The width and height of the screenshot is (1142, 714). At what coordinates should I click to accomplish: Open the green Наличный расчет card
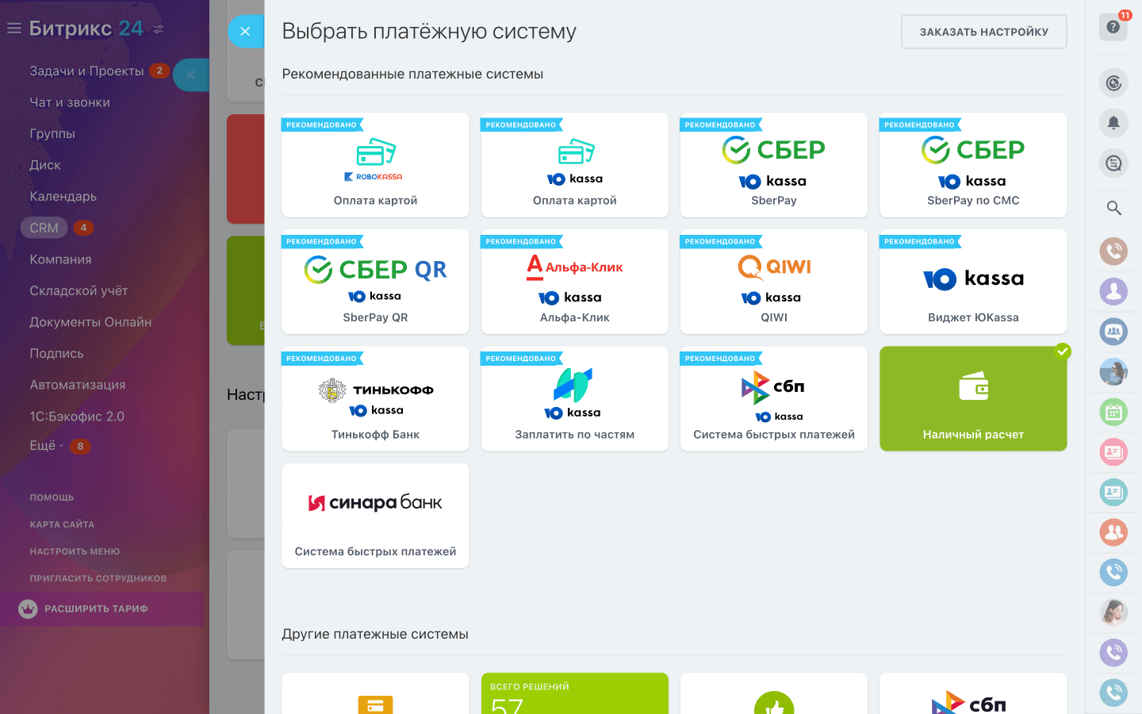click(973, 399)
